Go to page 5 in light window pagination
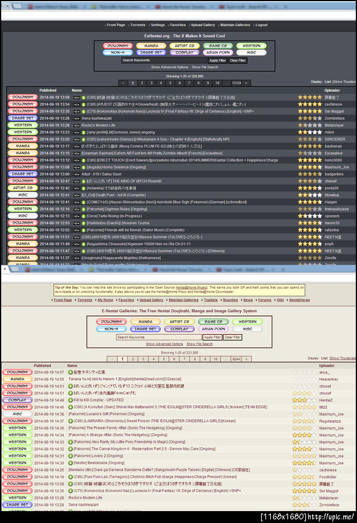 164,359
